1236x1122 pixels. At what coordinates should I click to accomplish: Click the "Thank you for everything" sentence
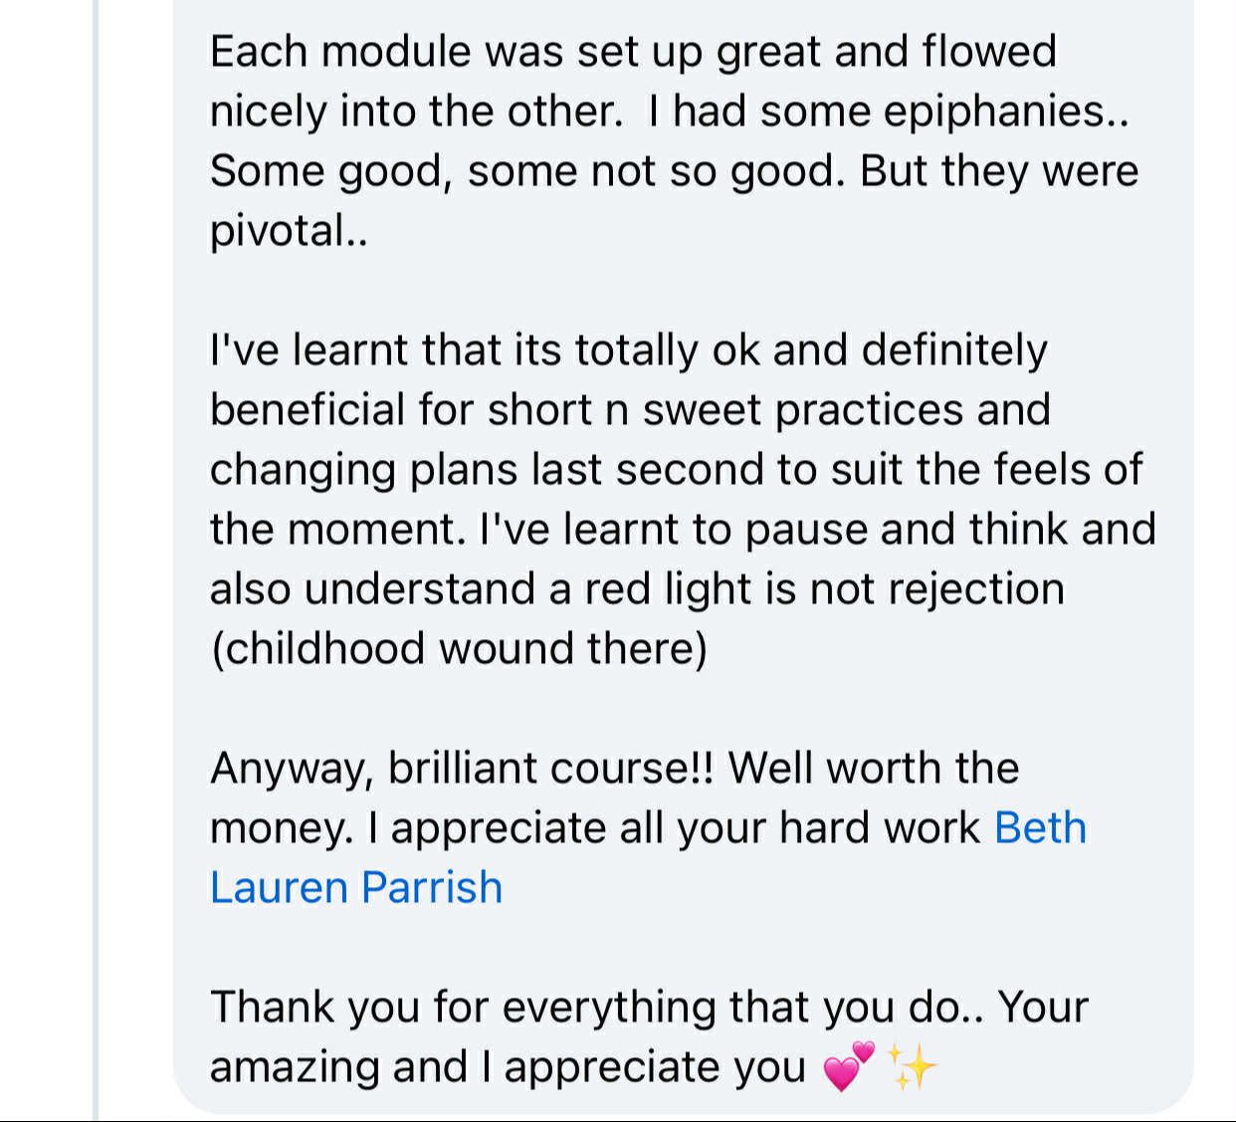click(463, 1007)
